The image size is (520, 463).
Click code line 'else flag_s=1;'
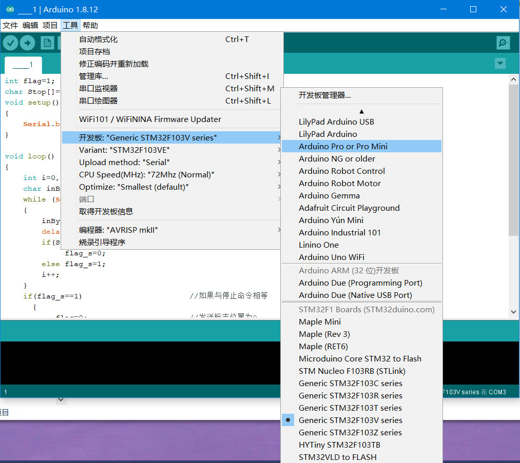click(x=73, y=264)
